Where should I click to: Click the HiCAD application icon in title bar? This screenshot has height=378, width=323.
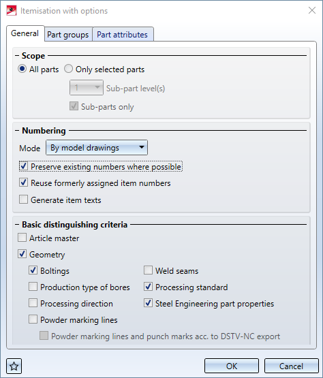tap(12, 11)
